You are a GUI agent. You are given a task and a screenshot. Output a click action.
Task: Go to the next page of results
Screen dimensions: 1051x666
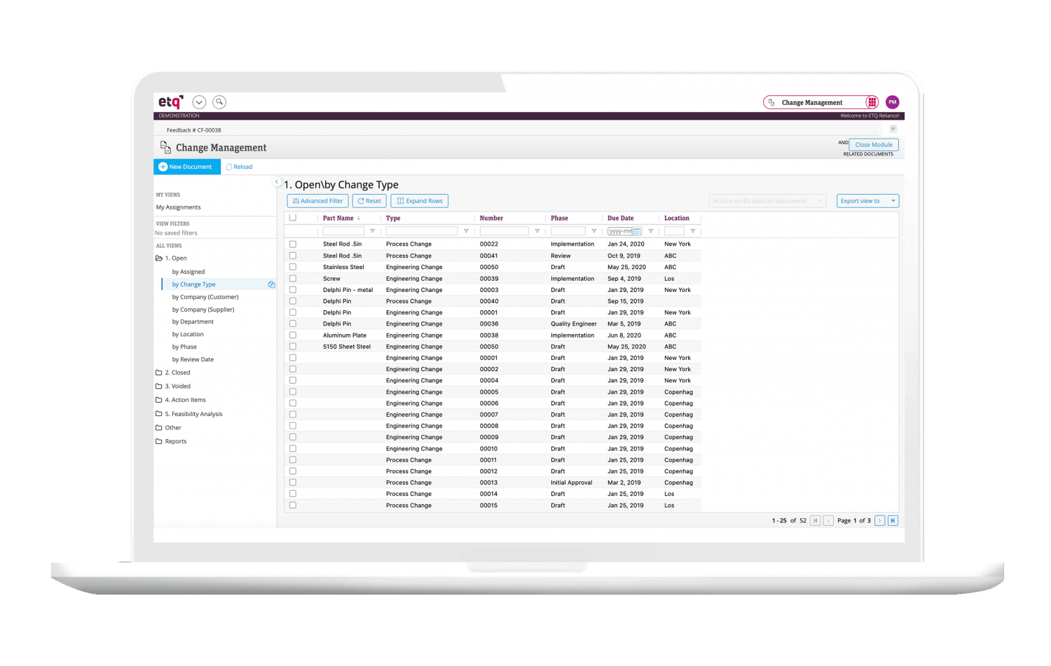point(880,520)
